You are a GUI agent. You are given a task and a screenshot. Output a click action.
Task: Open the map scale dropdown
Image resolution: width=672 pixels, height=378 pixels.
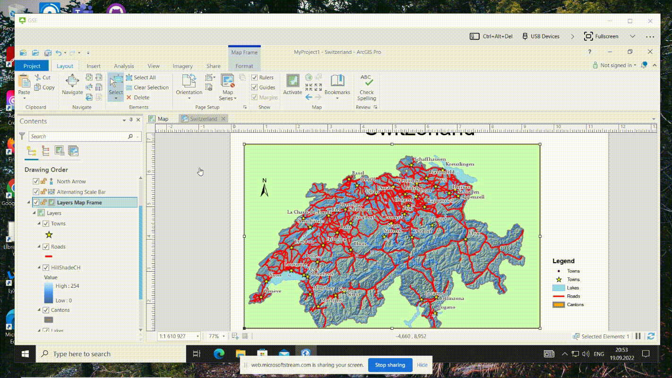[197, 336]
